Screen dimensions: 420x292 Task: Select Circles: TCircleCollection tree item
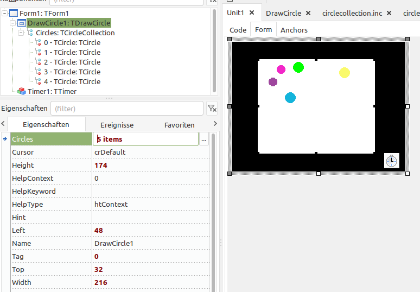pyautogui.click(x=75, y=33)
